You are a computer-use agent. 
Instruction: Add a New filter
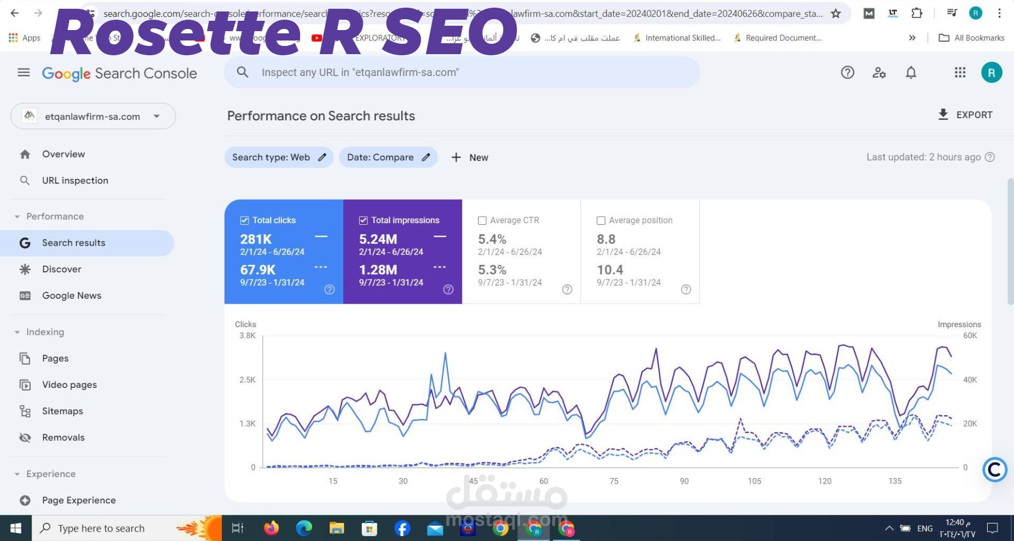click(x=469, y=158)
